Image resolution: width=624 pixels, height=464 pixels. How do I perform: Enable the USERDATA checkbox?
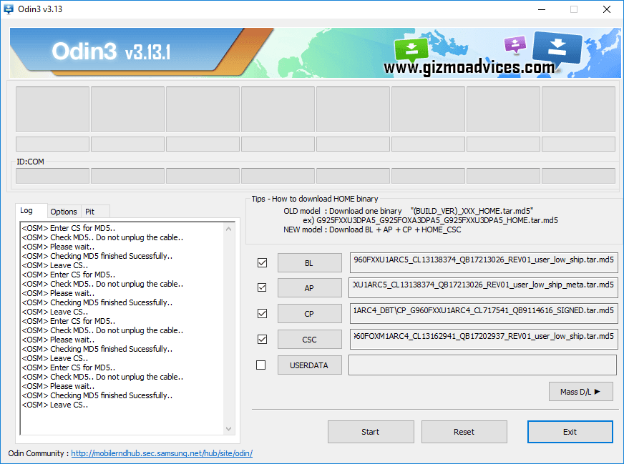pos(261,365)
